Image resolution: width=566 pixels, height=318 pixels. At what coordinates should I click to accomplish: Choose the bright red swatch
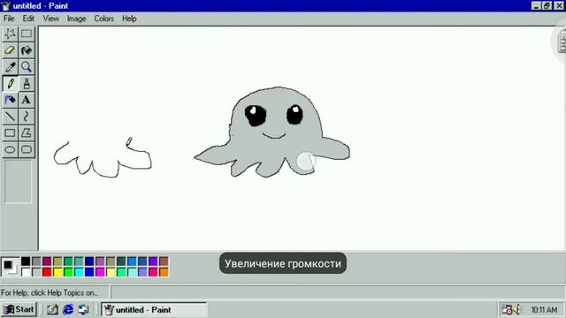(47, 272)
